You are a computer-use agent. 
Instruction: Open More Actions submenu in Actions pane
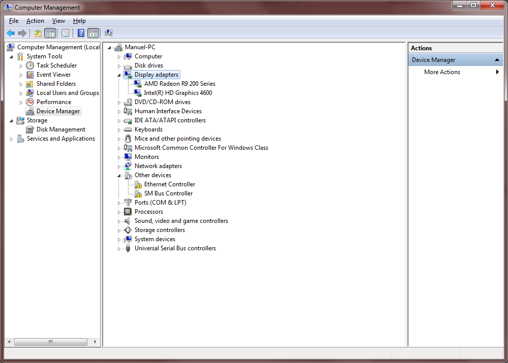coord(442,72)
